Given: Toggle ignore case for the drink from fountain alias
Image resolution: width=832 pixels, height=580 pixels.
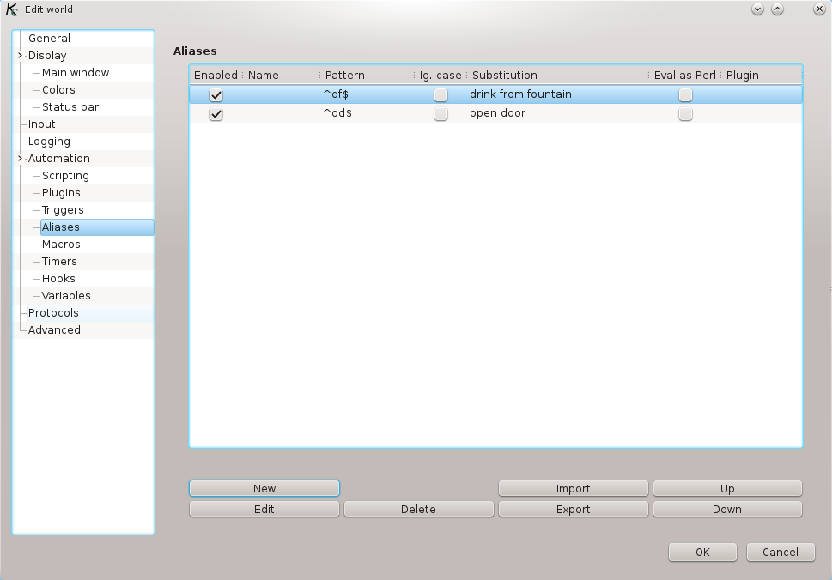Looking at the screenshot, I should pyautogui.click(x=440, y=94).
